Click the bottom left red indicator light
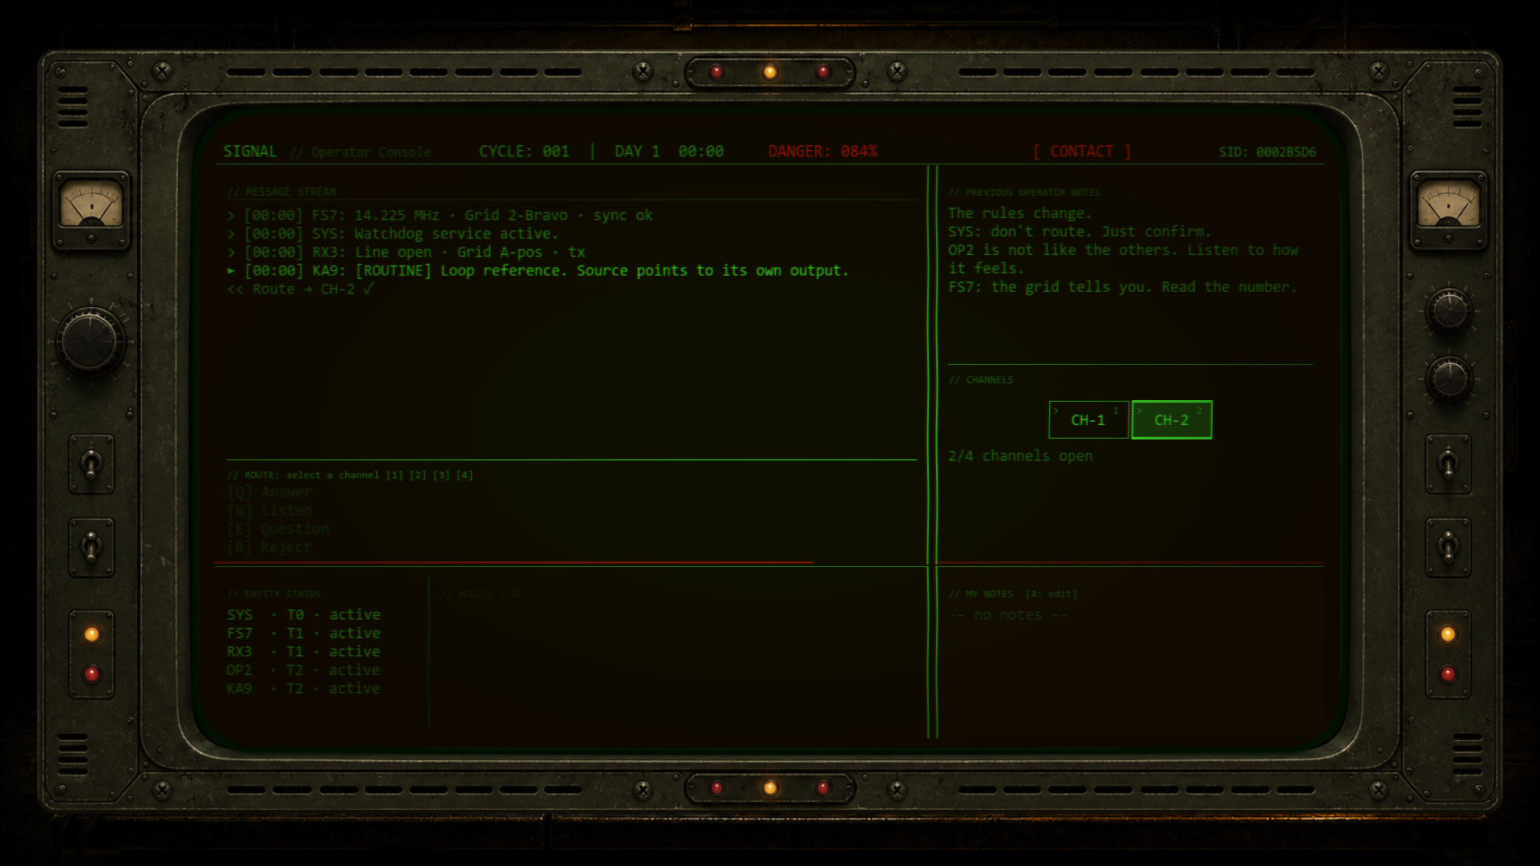 717,788
